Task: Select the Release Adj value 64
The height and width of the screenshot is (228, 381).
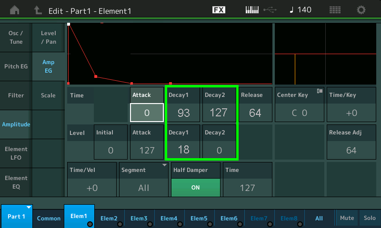Action: pyautogui.click(x=351, y=150)
